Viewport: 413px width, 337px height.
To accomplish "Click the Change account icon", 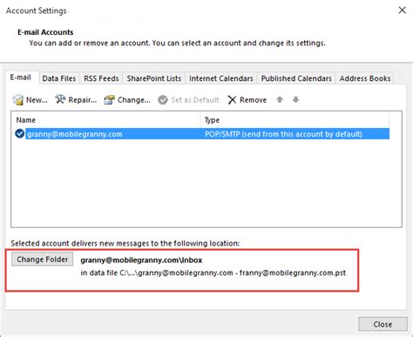I will point(110,100).
